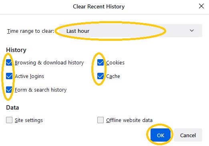Click the 'Form & search history' label text

40,90
